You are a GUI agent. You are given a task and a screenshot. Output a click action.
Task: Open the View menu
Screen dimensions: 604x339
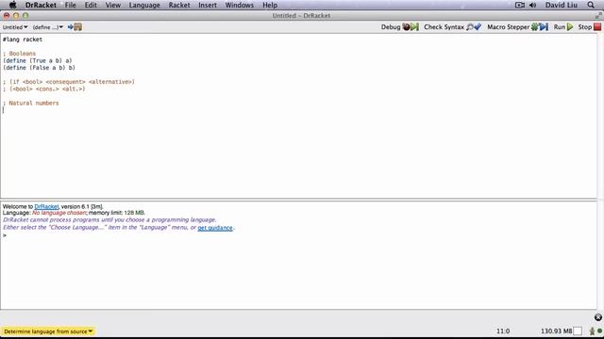113,5
